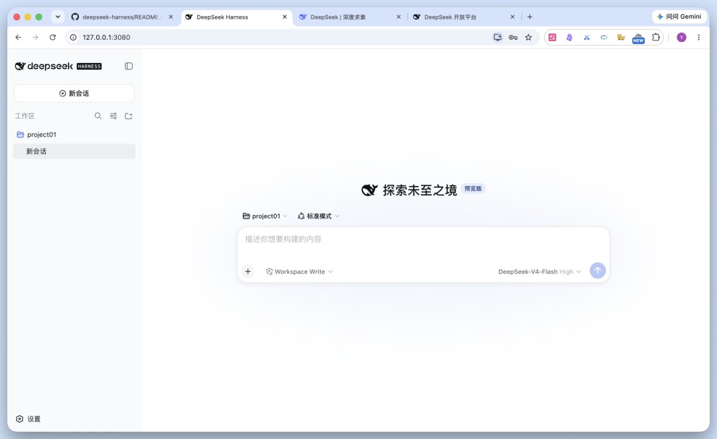Send message with the arrow button
Viewport: 717px width, 439px height.
(597, 270)
